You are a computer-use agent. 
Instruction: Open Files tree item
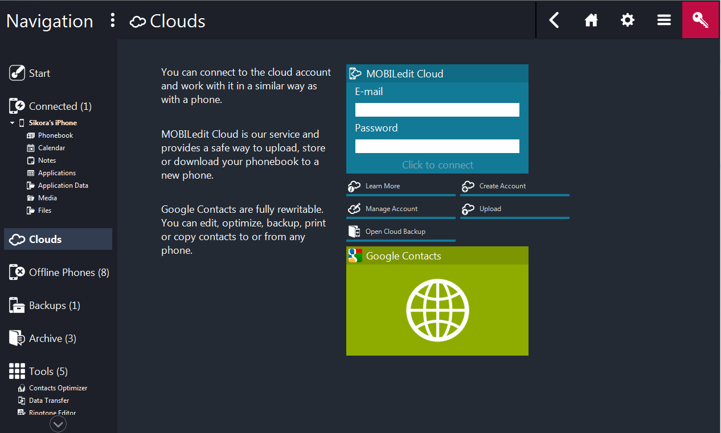tap(44, 211)
